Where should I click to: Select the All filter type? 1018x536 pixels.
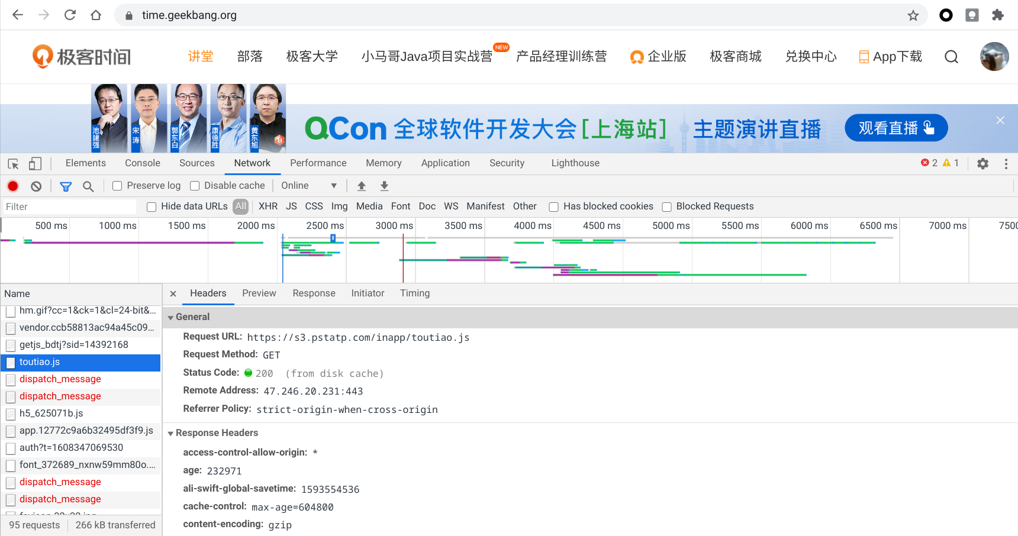click(240, 206)
